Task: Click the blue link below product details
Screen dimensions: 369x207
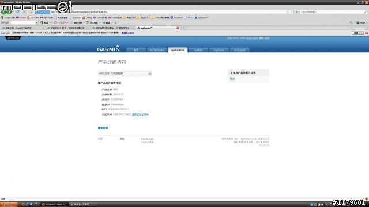Action: (x=103, y=128)
